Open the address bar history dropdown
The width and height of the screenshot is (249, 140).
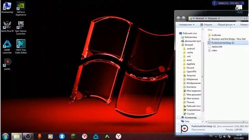pos(245,18)
